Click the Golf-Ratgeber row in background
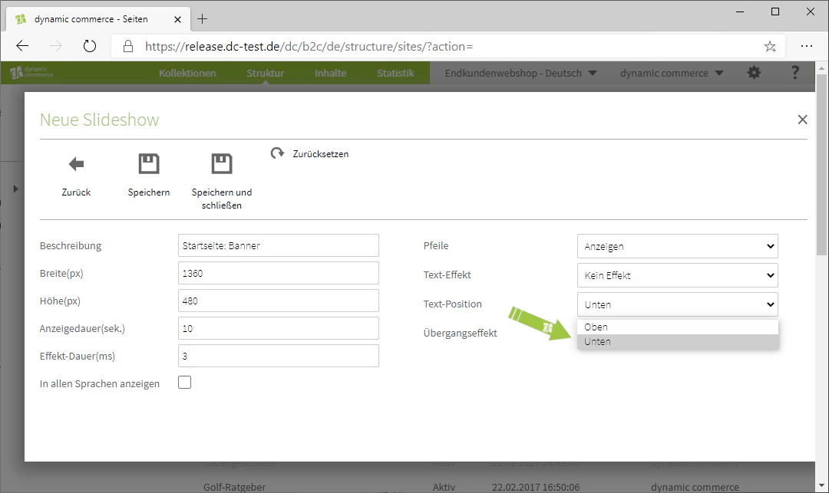This screenshot has width=829, height=493. [235, 487]
